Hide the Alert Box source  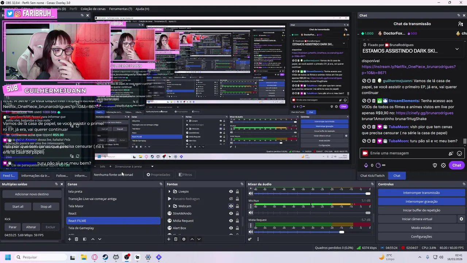(231, 228)
